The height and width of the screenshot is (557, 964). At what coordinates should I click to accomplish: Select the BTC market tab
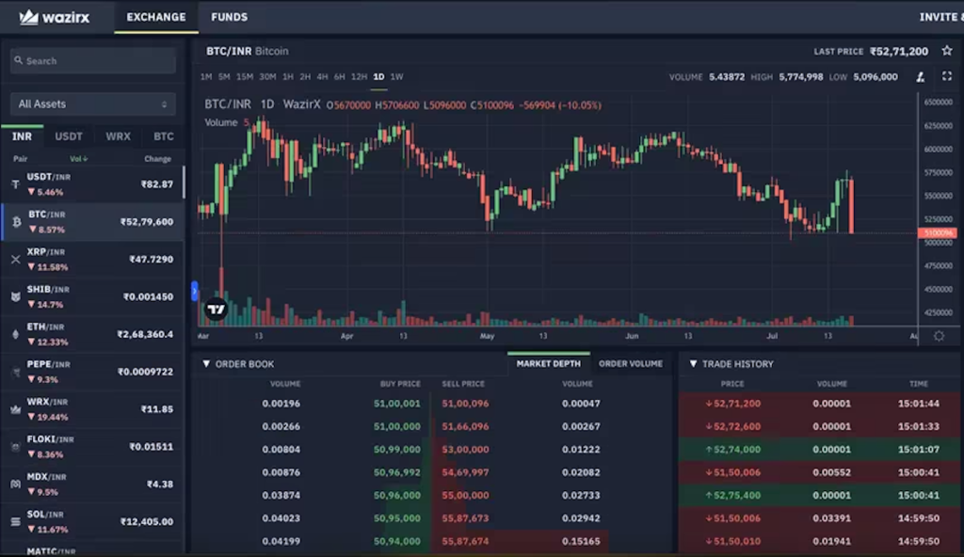point(164,136)
